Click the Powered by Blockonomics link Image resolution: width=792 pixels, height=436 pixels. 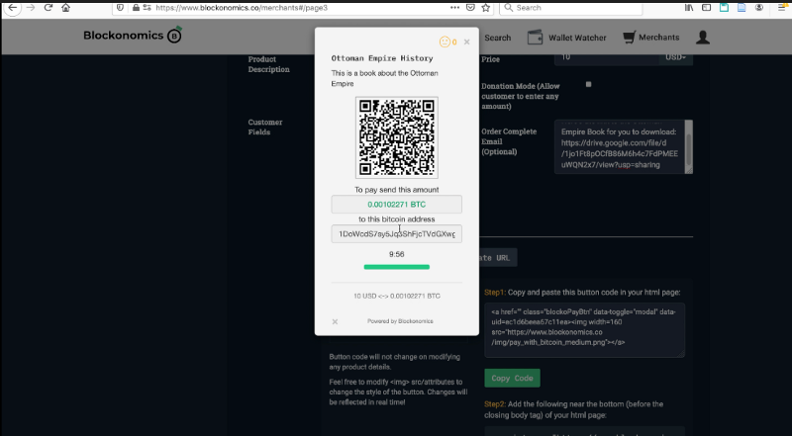pyautogui.click(x=400, y=321)
